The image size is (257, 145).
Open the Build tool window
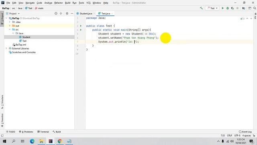tap(57, 132)
